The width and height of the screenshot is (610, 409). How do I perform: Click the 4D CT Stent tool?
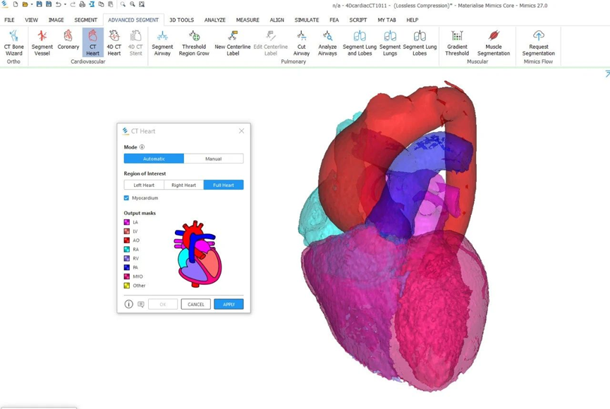tap(135, 43)
